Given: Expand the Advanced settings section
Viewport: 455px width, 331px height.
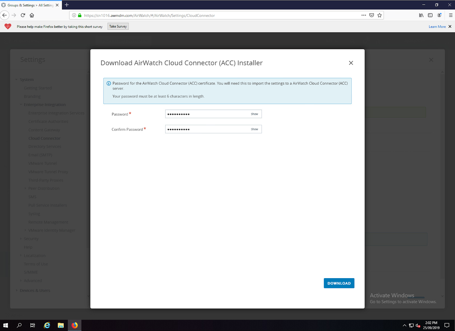Looking at the screenshot, I should click(21, 281).
